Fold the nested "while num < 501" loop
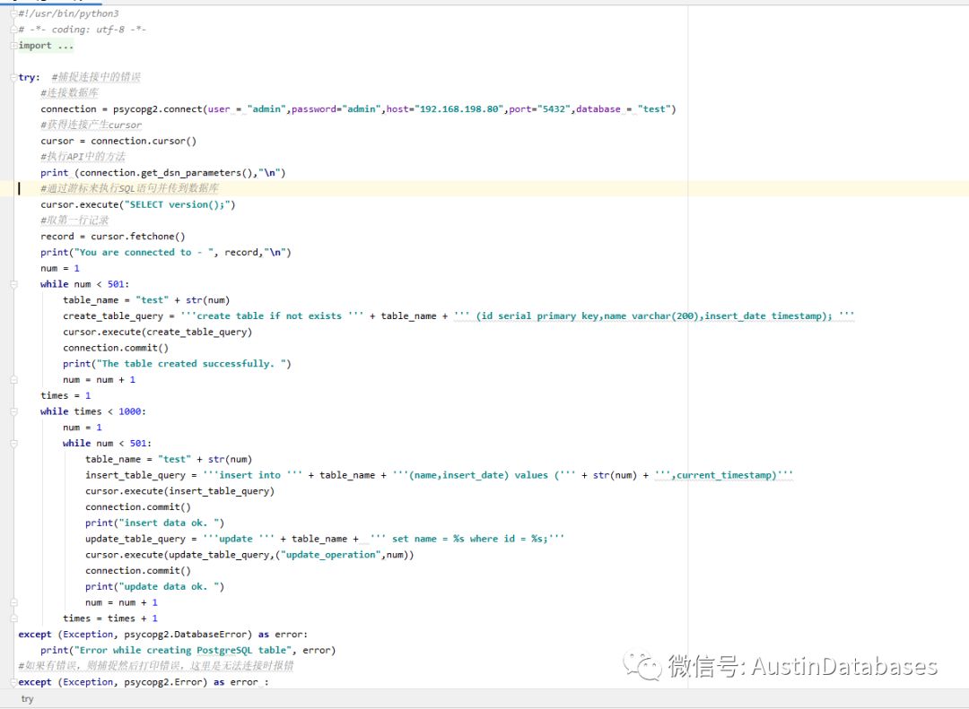969x709 pixels. click(x=13, y=444)
